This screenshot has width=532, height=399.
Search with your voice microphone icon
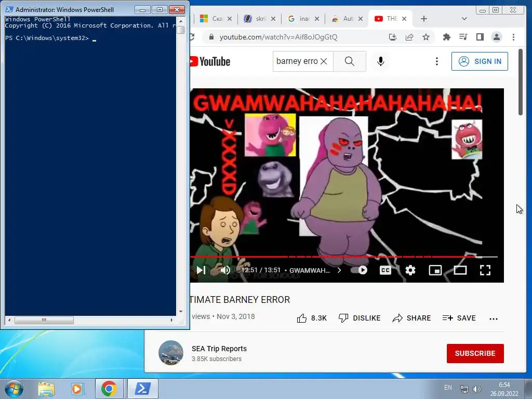coord(381,61)
